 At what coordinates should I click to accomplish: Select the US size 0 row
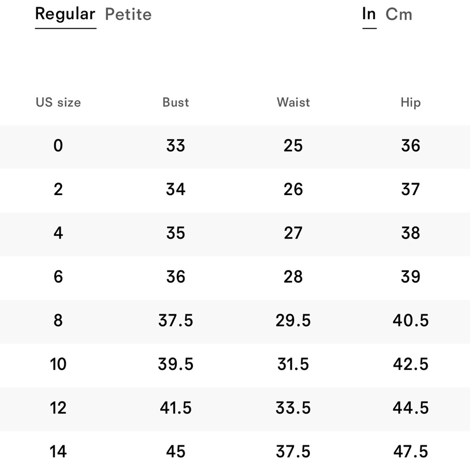58,146
